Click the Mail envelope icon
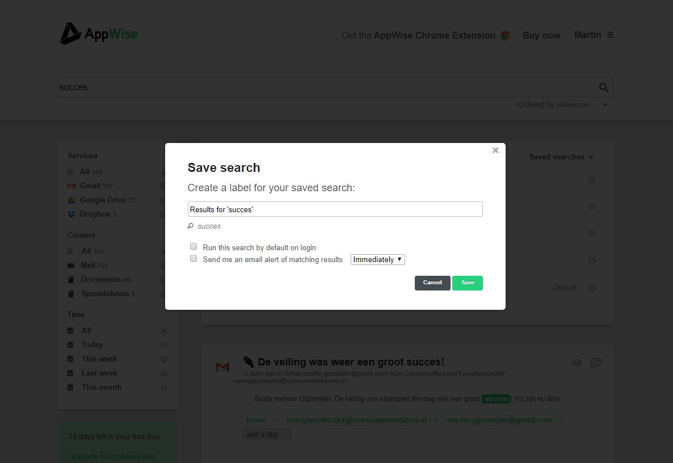The height and width of the screenshot is (463, 673). [71, 266]
